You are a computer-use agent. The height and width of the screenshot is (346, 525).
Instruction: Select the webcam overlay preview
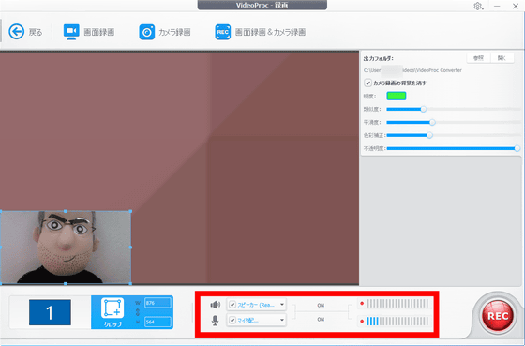click(66, 248)
